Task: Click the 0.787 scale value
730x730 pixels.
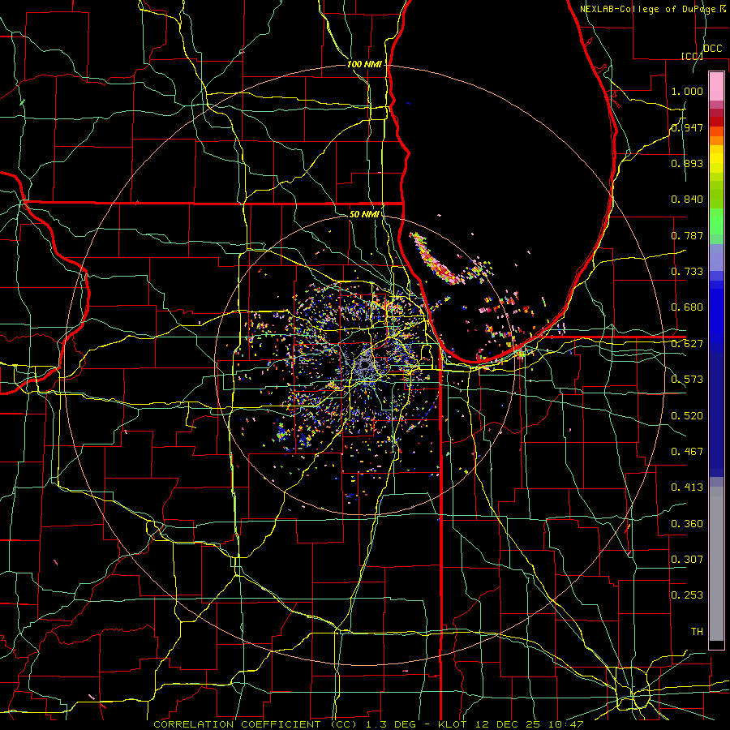Action: pyautogui.click(x=687, y=235)
